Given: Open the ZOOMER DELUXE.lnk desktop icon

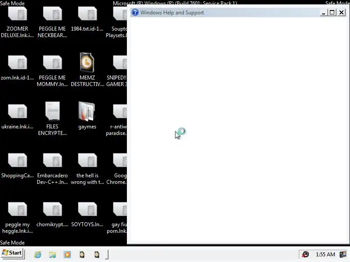Looking at the screenshot, I should coord(17,14).
